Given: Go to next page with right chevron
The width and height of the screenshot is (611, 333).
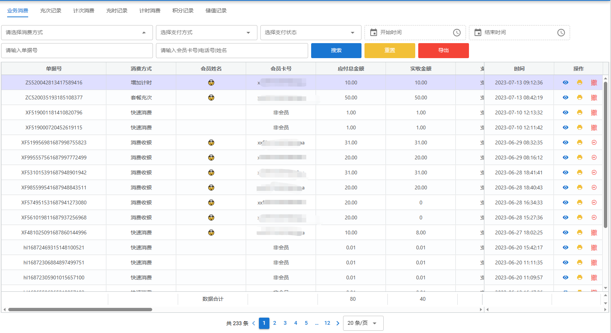Looking at the screenshot, I should click(x=338, y=323).
